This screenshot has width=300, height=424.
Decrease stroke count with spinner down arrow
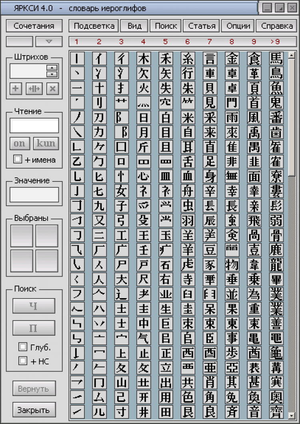pos(52,74)
